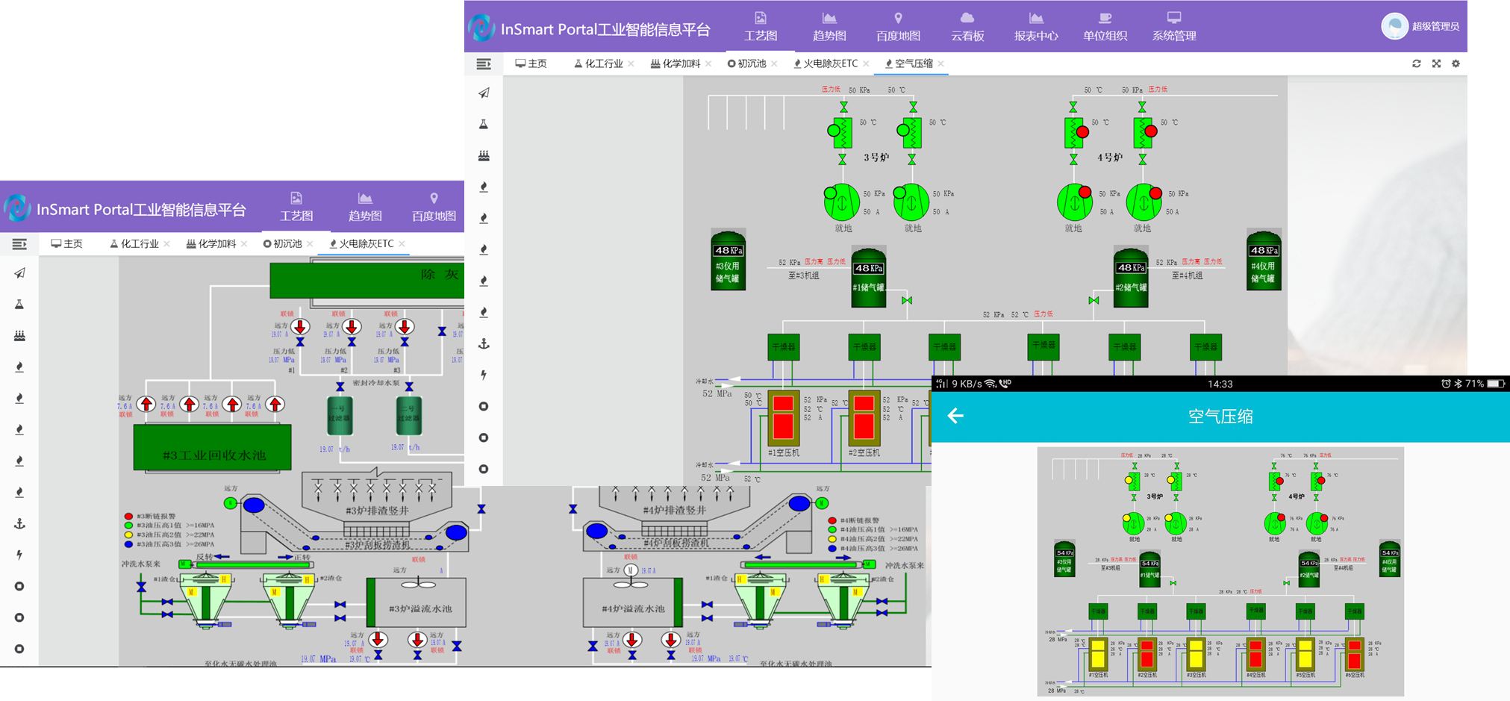
Task: Open 系统管理 in the top navigation
Action: pos(1174,26)
